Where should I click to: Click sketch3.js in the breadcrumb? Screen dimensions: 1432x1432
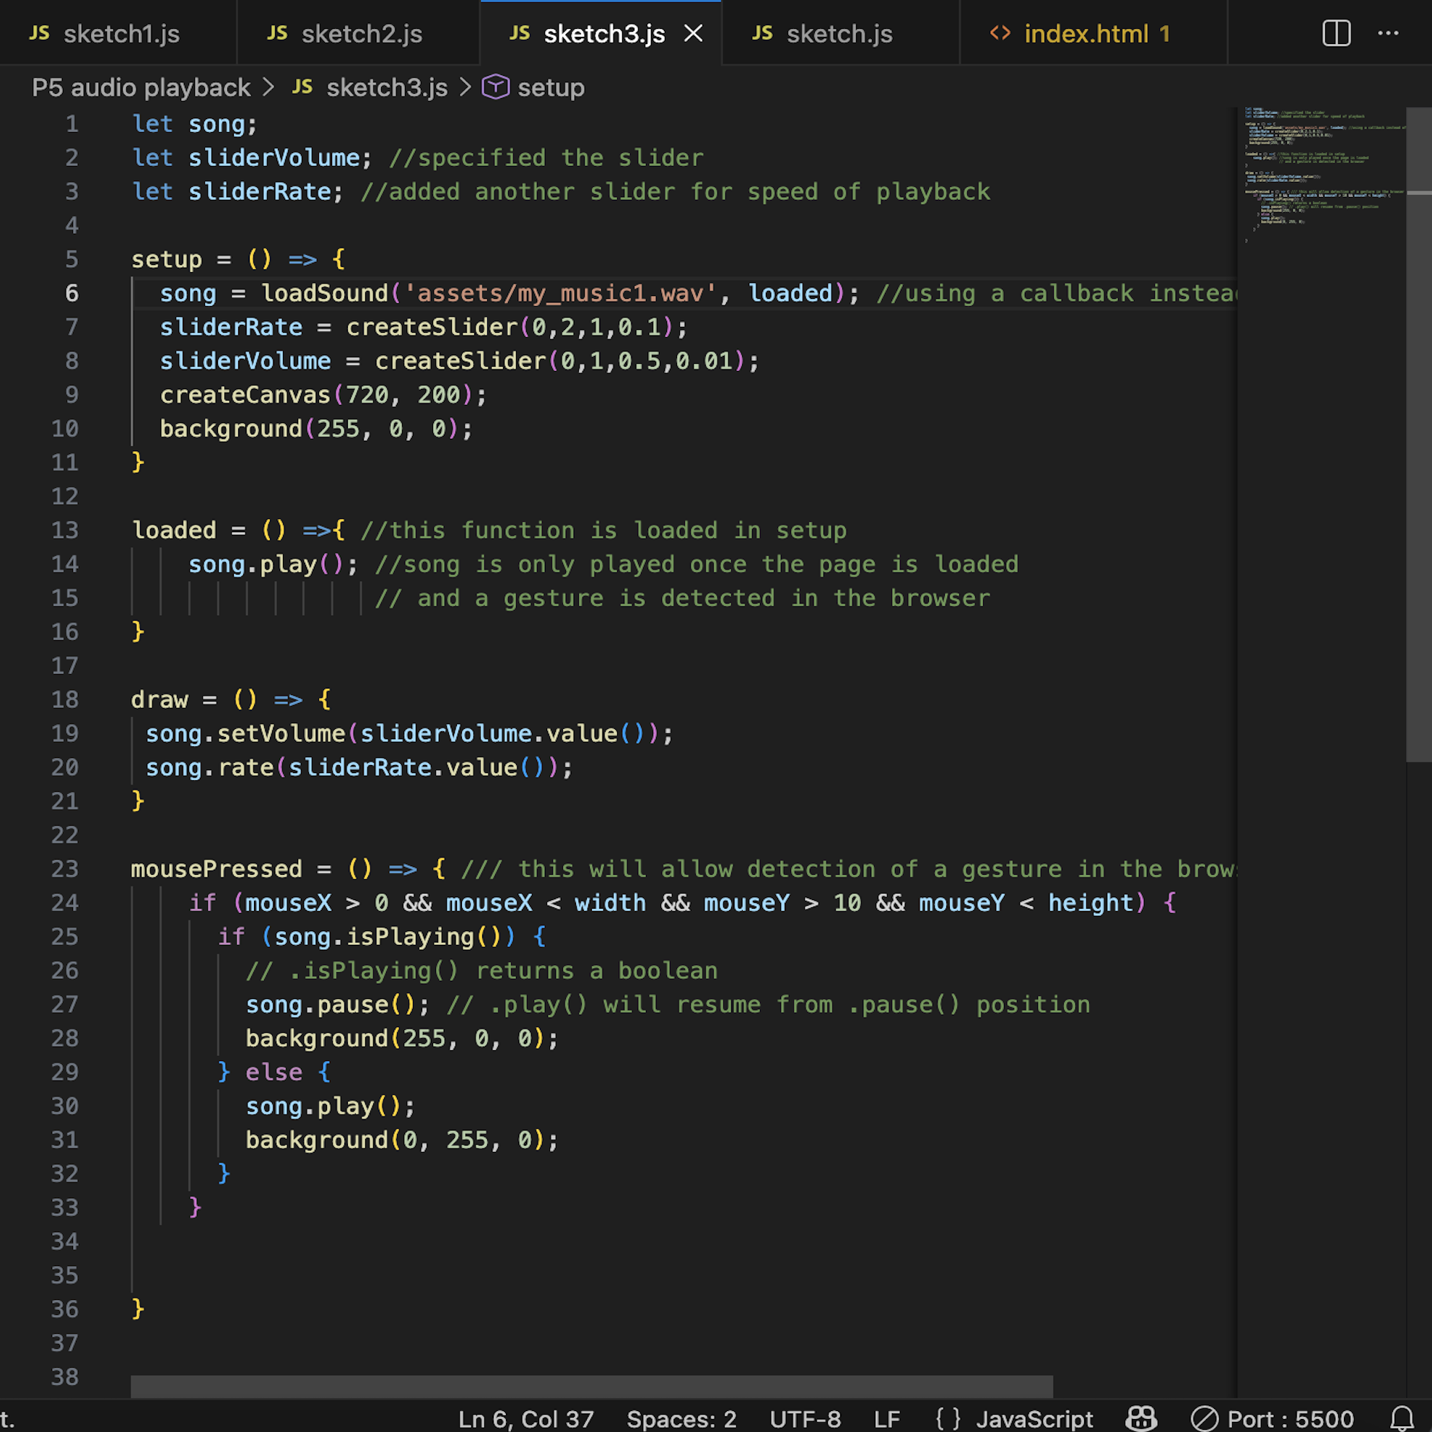(387, 87)
